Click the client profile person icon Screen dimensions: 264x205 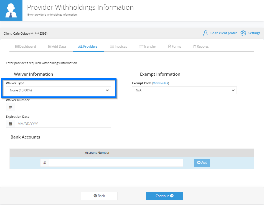pyautogui.click(x=205, y=33)
